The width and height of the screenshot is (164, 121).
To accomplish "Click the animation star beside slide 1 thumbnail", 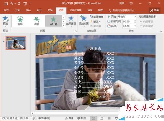I will pyautogui.click(x=4, y=41).
